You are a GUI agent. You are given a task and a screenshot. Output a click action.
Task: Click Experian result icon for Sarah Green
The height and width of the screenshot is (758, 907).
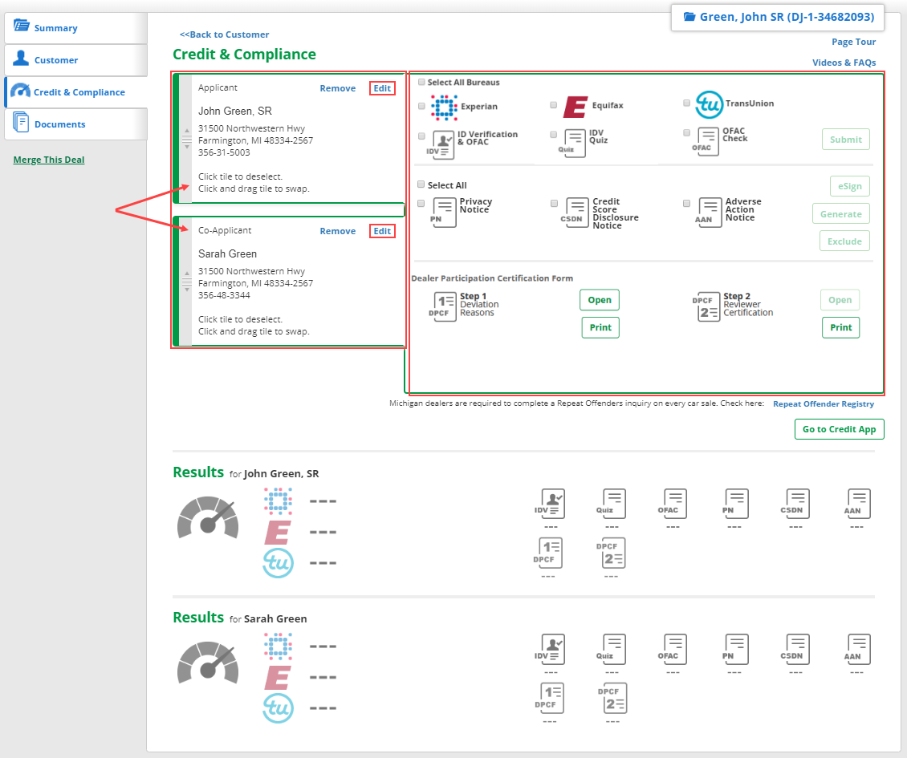[279, 646]
